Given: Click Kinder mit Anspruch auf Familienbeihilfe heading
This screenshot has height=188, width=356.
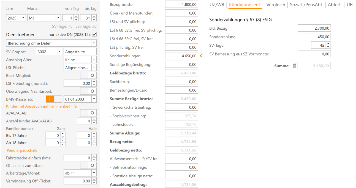Looking at the screenshot, I should 41,106.
